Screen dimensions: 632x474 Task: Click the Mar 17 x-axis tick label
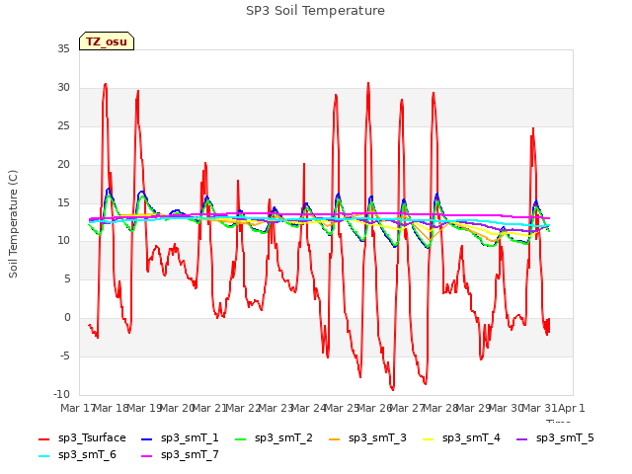[x=78, y=408]
